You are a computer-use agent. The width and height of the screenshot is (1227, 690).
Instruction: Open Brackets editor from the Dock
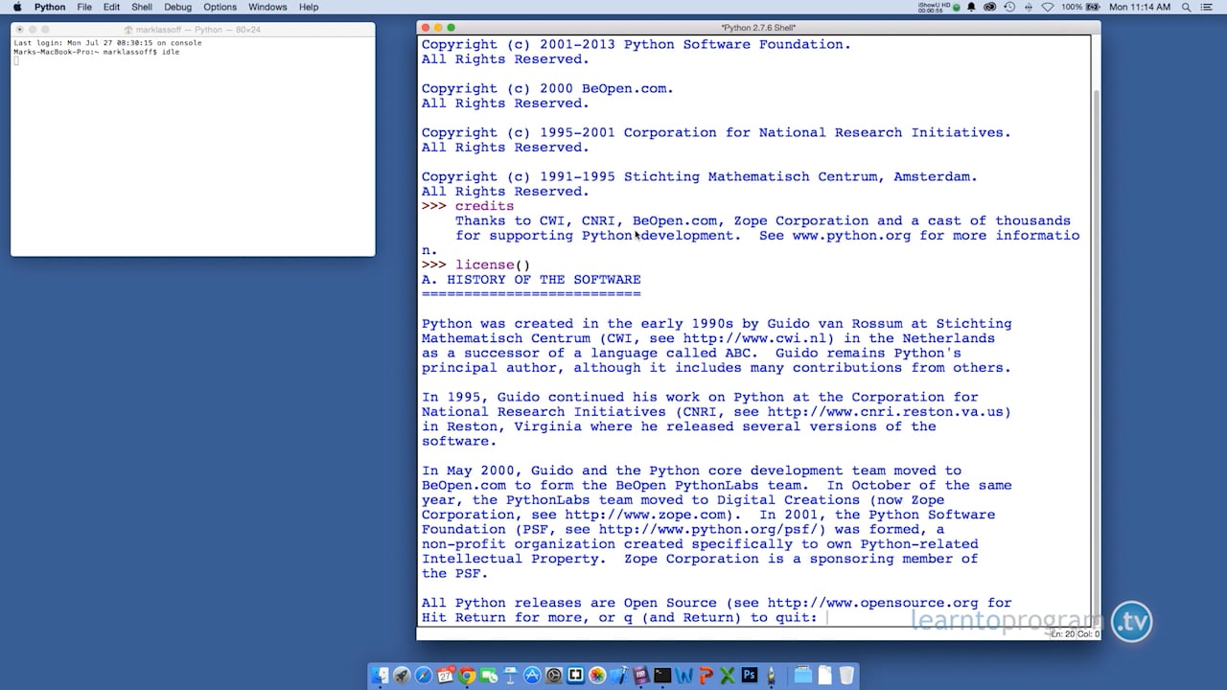pos(576,676)
